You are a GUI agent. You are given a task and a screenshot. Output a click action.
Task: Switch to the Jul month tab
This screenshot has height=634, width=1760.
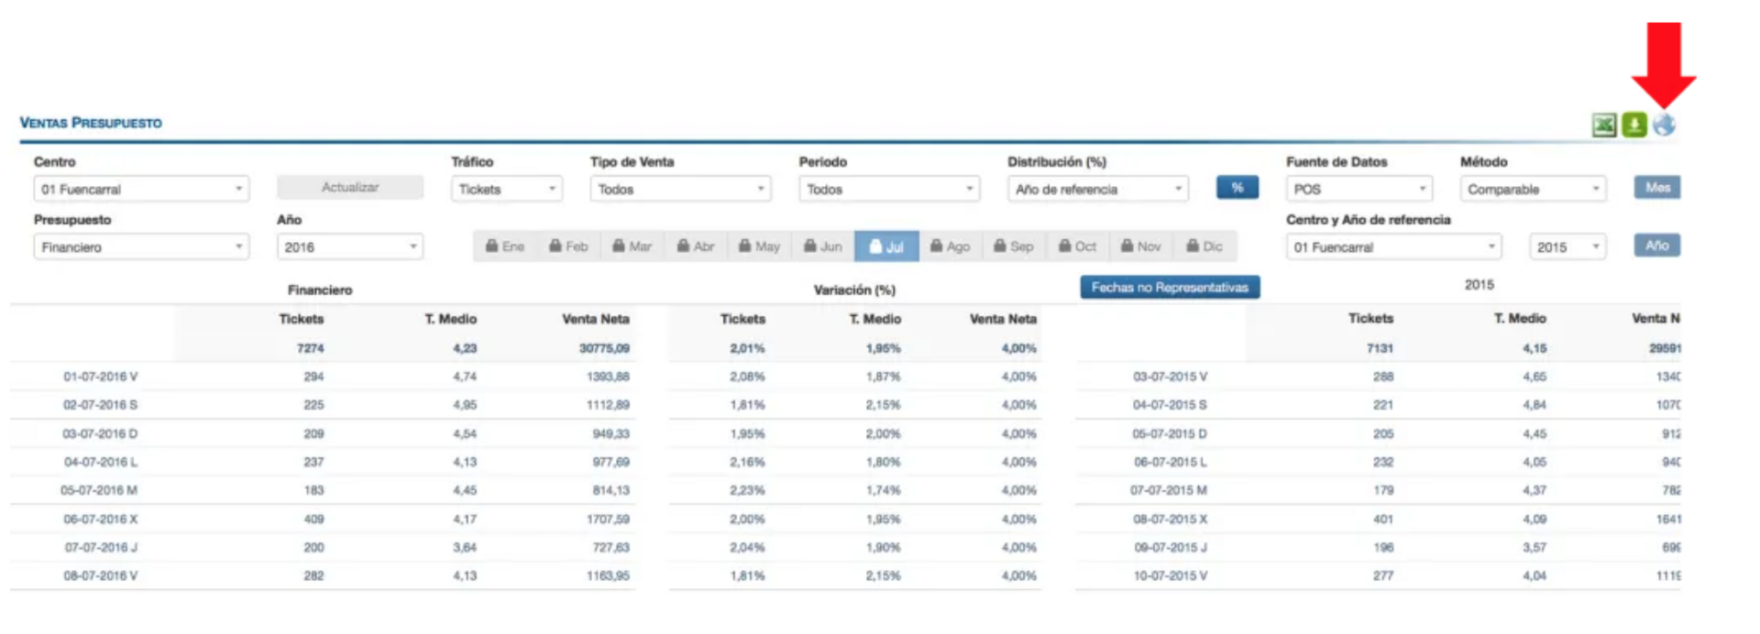coord(886,246)
